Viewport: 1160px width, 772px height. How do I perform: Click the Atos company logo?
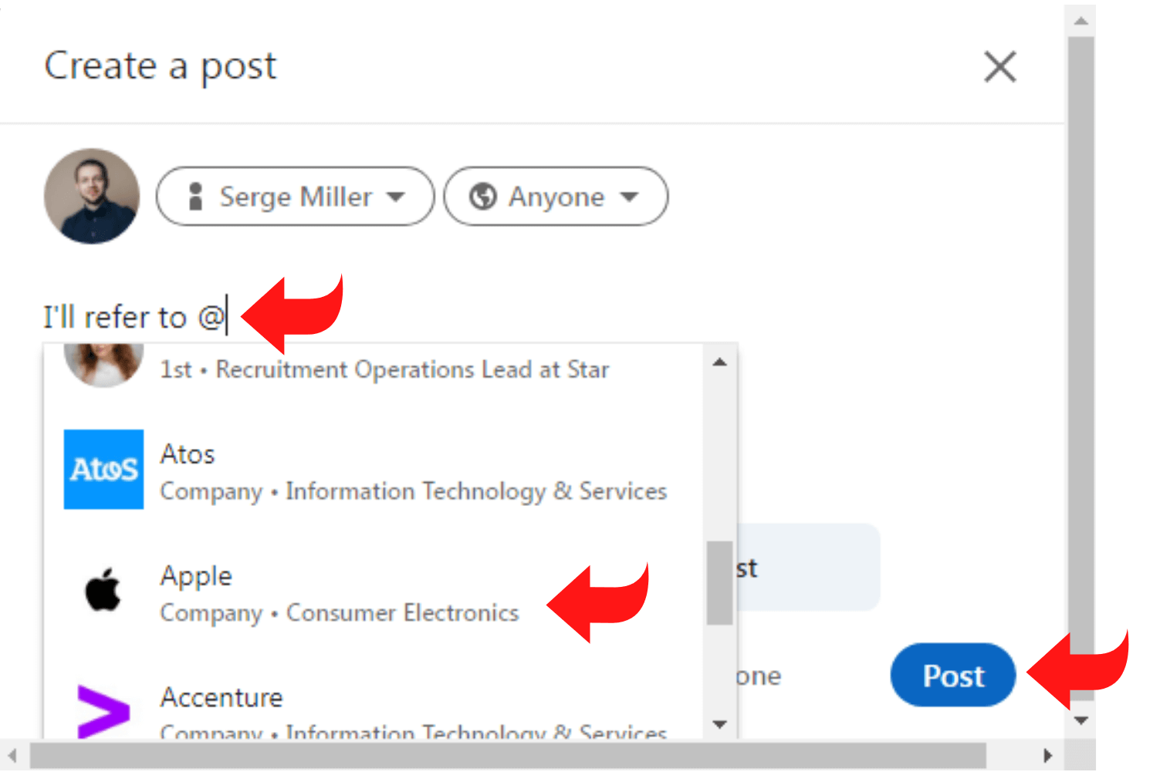pyautogui.click(x=103, y=470)
